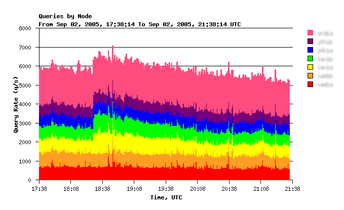Image resolution: width=344 pixels, height=210 pixels.
Task: Click the 'Time, UTC' axis title
Action: 166,197
